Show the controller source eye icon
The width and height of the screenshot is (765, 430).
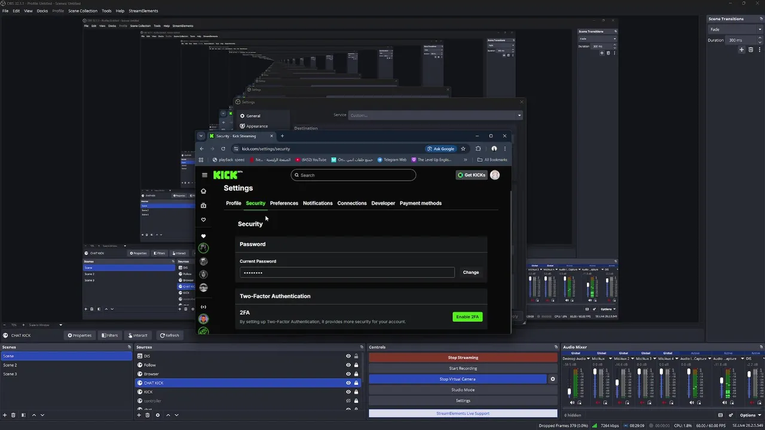[348, 401]
